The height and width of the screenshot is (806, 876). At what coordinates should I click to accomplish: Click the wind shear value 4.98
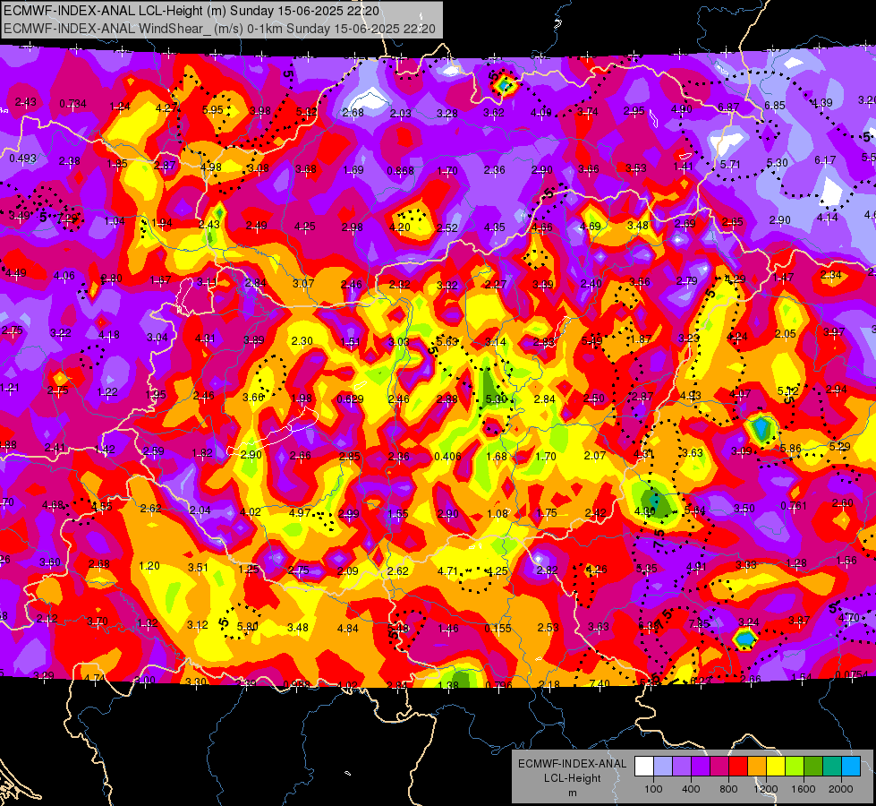(x=211, y=167)
